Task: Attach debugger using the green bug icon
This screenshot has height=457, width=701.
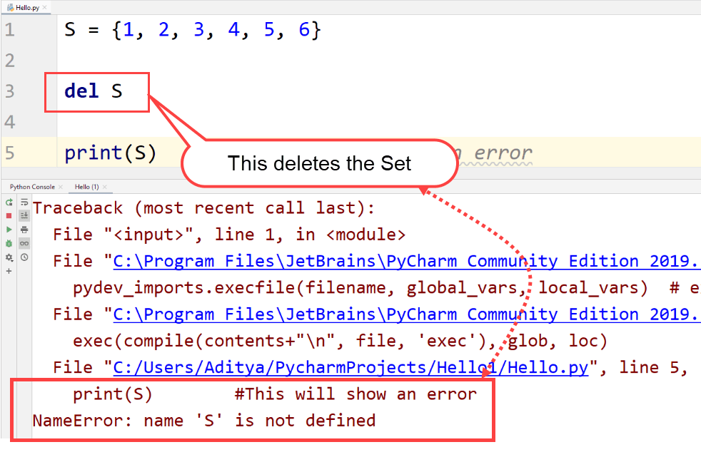Action: [9, 244]
